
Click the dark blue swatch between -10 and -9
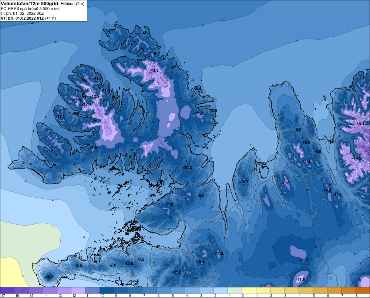click(107, 291)
